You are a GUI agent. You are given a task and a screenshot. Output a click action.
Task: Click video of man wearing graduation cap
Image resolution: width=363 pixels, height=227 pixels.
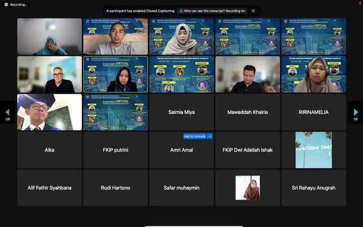49,112
